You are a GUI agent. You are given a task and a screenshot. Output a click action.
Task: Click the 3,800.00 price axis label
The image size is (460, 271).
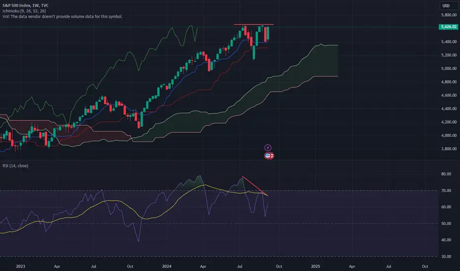[449, 149]
